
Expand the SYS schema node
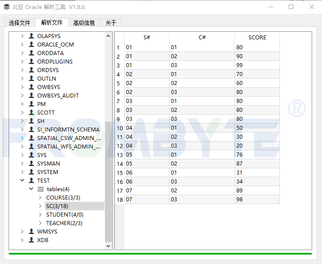coord(22,155)
